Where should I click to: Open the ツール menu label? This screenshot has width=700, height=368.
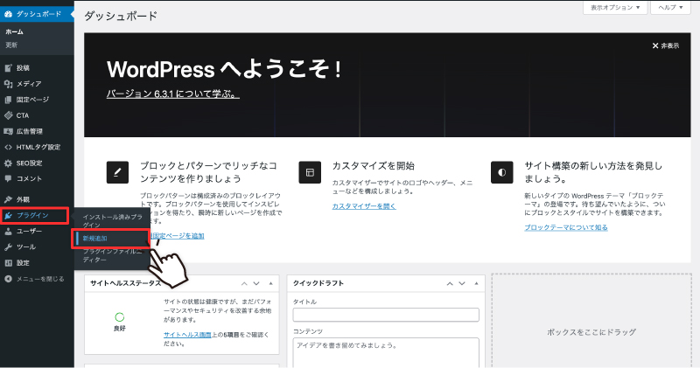(x=26, y=246)
